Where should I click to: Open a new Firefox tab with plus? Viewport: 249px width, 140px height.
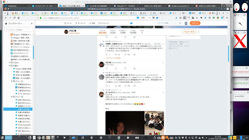[x=223, y=13]
